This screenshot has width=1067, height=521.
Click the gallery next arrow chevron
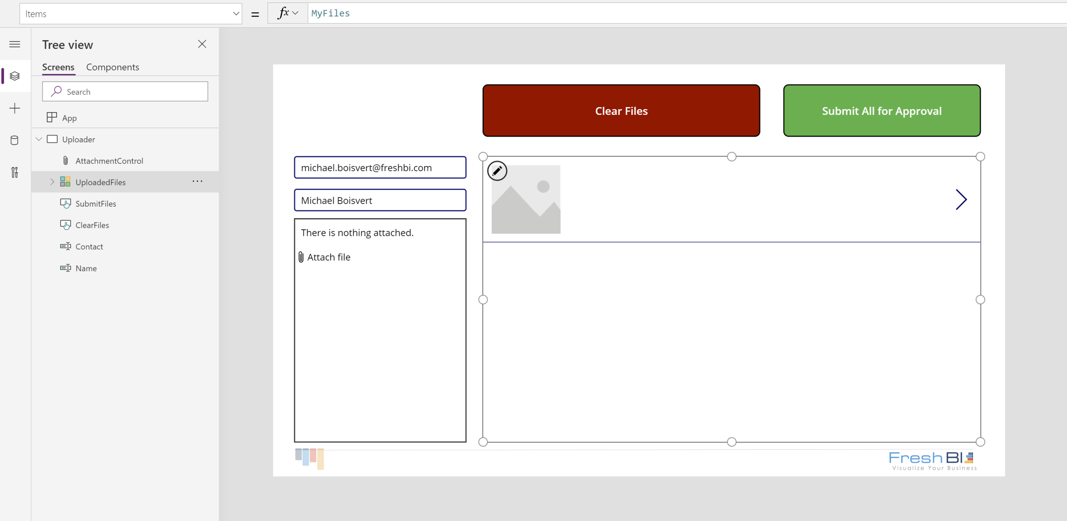coord(960,199)
